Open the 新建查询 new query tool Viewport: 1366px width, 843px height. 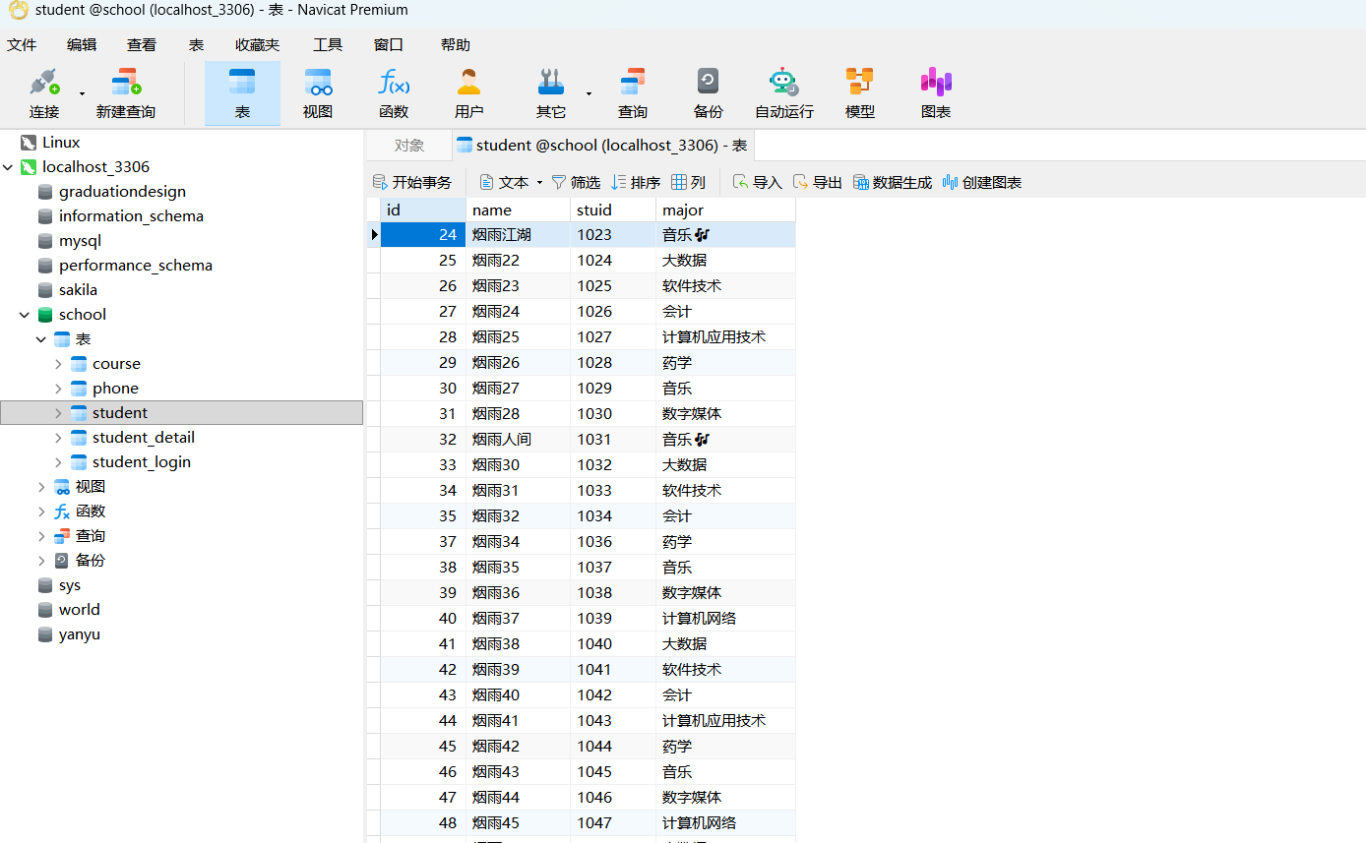point(125,93)
